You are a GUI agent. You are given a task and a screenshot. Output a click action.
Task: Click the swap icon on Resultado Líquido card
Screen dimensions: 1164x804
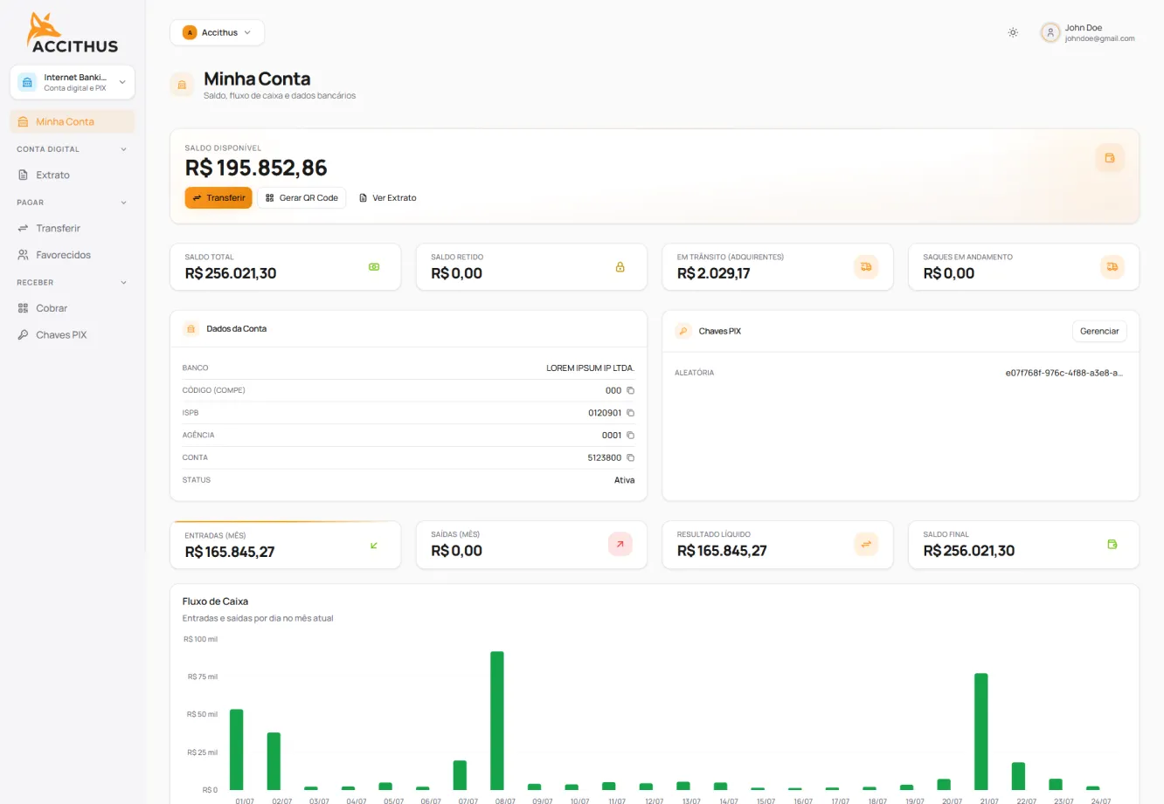click(x=866, y=544)
